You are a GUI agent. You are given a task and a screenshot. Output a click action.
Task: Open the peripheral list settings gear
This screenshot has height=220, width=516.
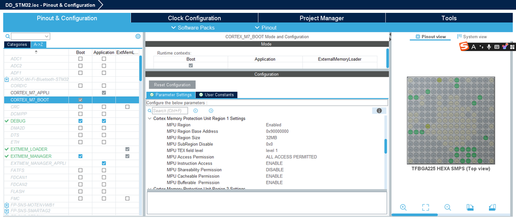coord(138,37)
